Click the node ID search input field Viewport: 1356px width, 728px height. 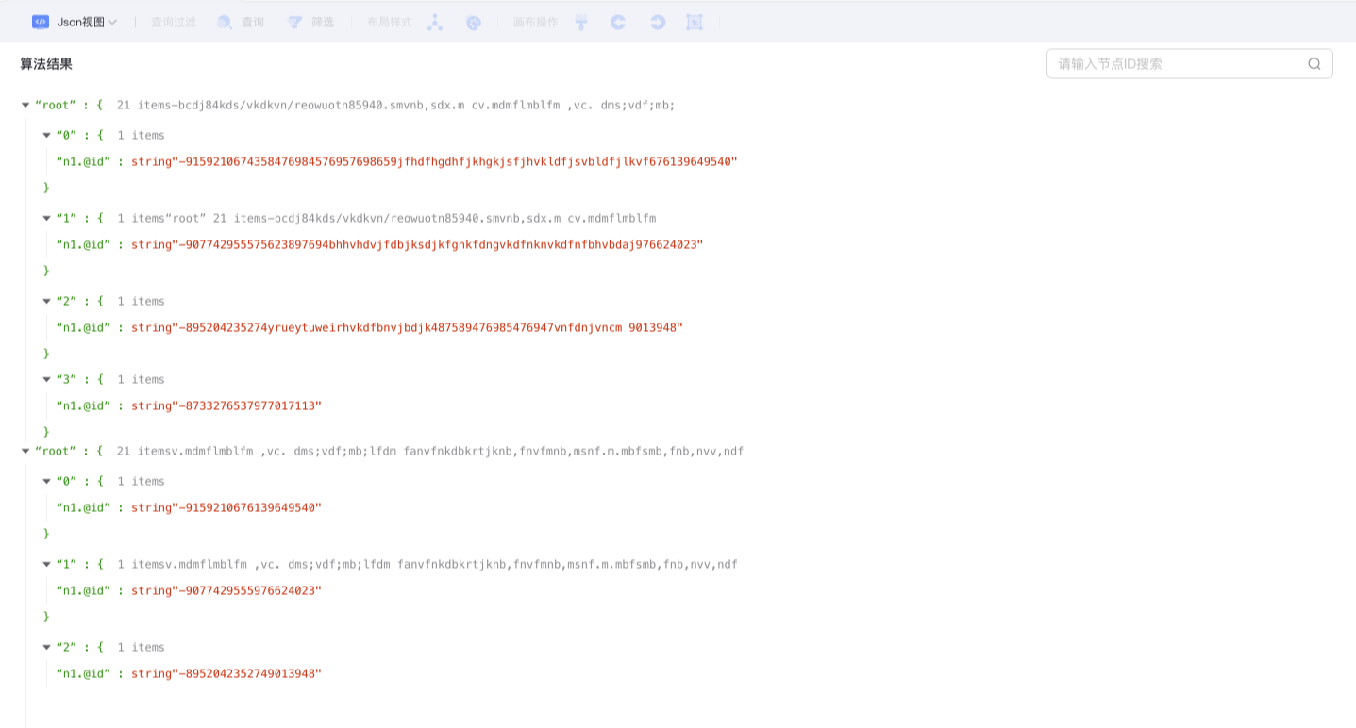(1170, 63)
